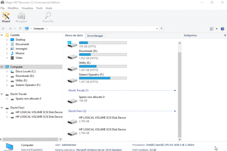Select the Spazio non allocato 0 disk
Viewport: 227px width, 151px height.
(x=92, y=99)
